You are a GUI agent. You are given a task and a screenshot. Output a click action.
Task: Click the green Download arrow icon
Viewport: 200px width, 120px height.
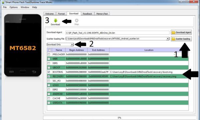coord(56,21)
